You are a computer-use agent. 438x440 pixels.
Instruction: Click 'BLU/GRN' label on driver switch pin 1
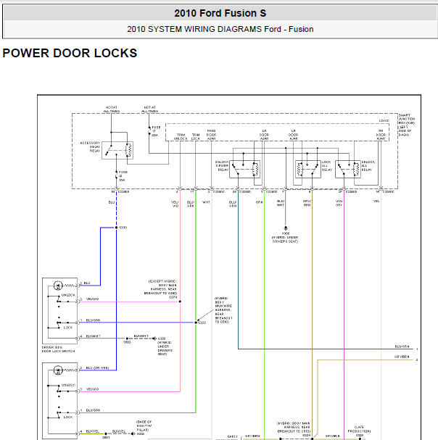coord(93,320)
